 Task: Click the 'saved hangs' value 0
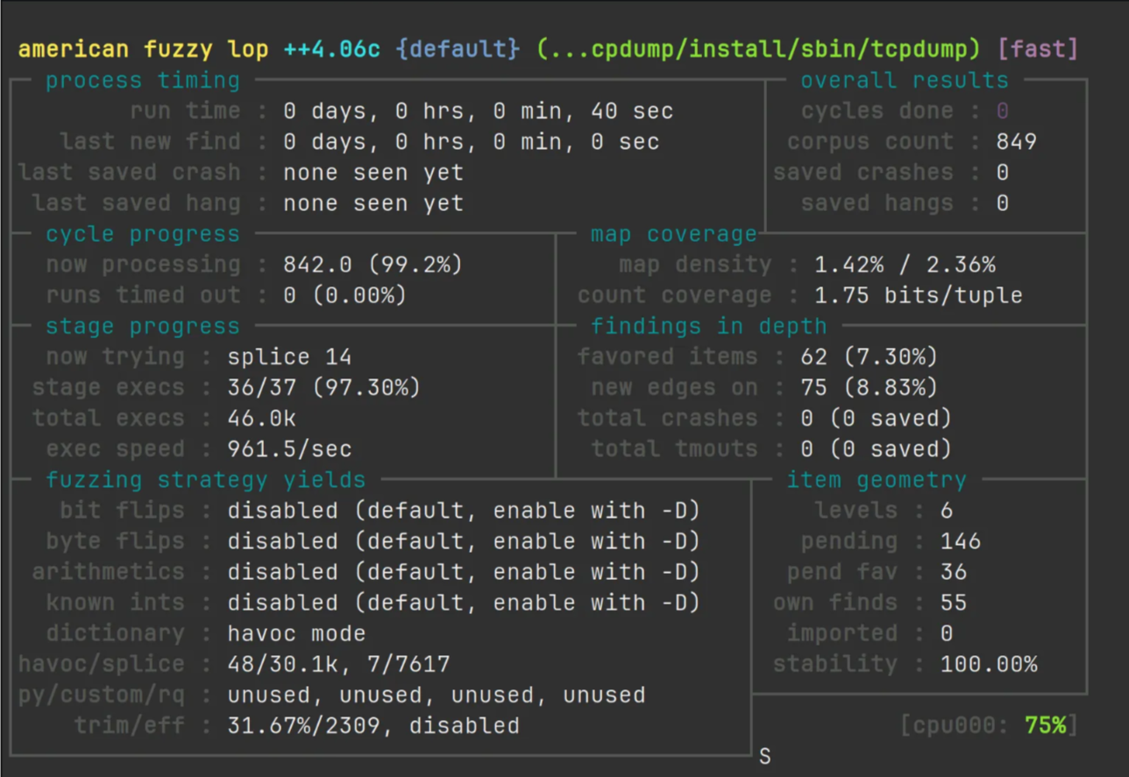[x=1003, y=203]
